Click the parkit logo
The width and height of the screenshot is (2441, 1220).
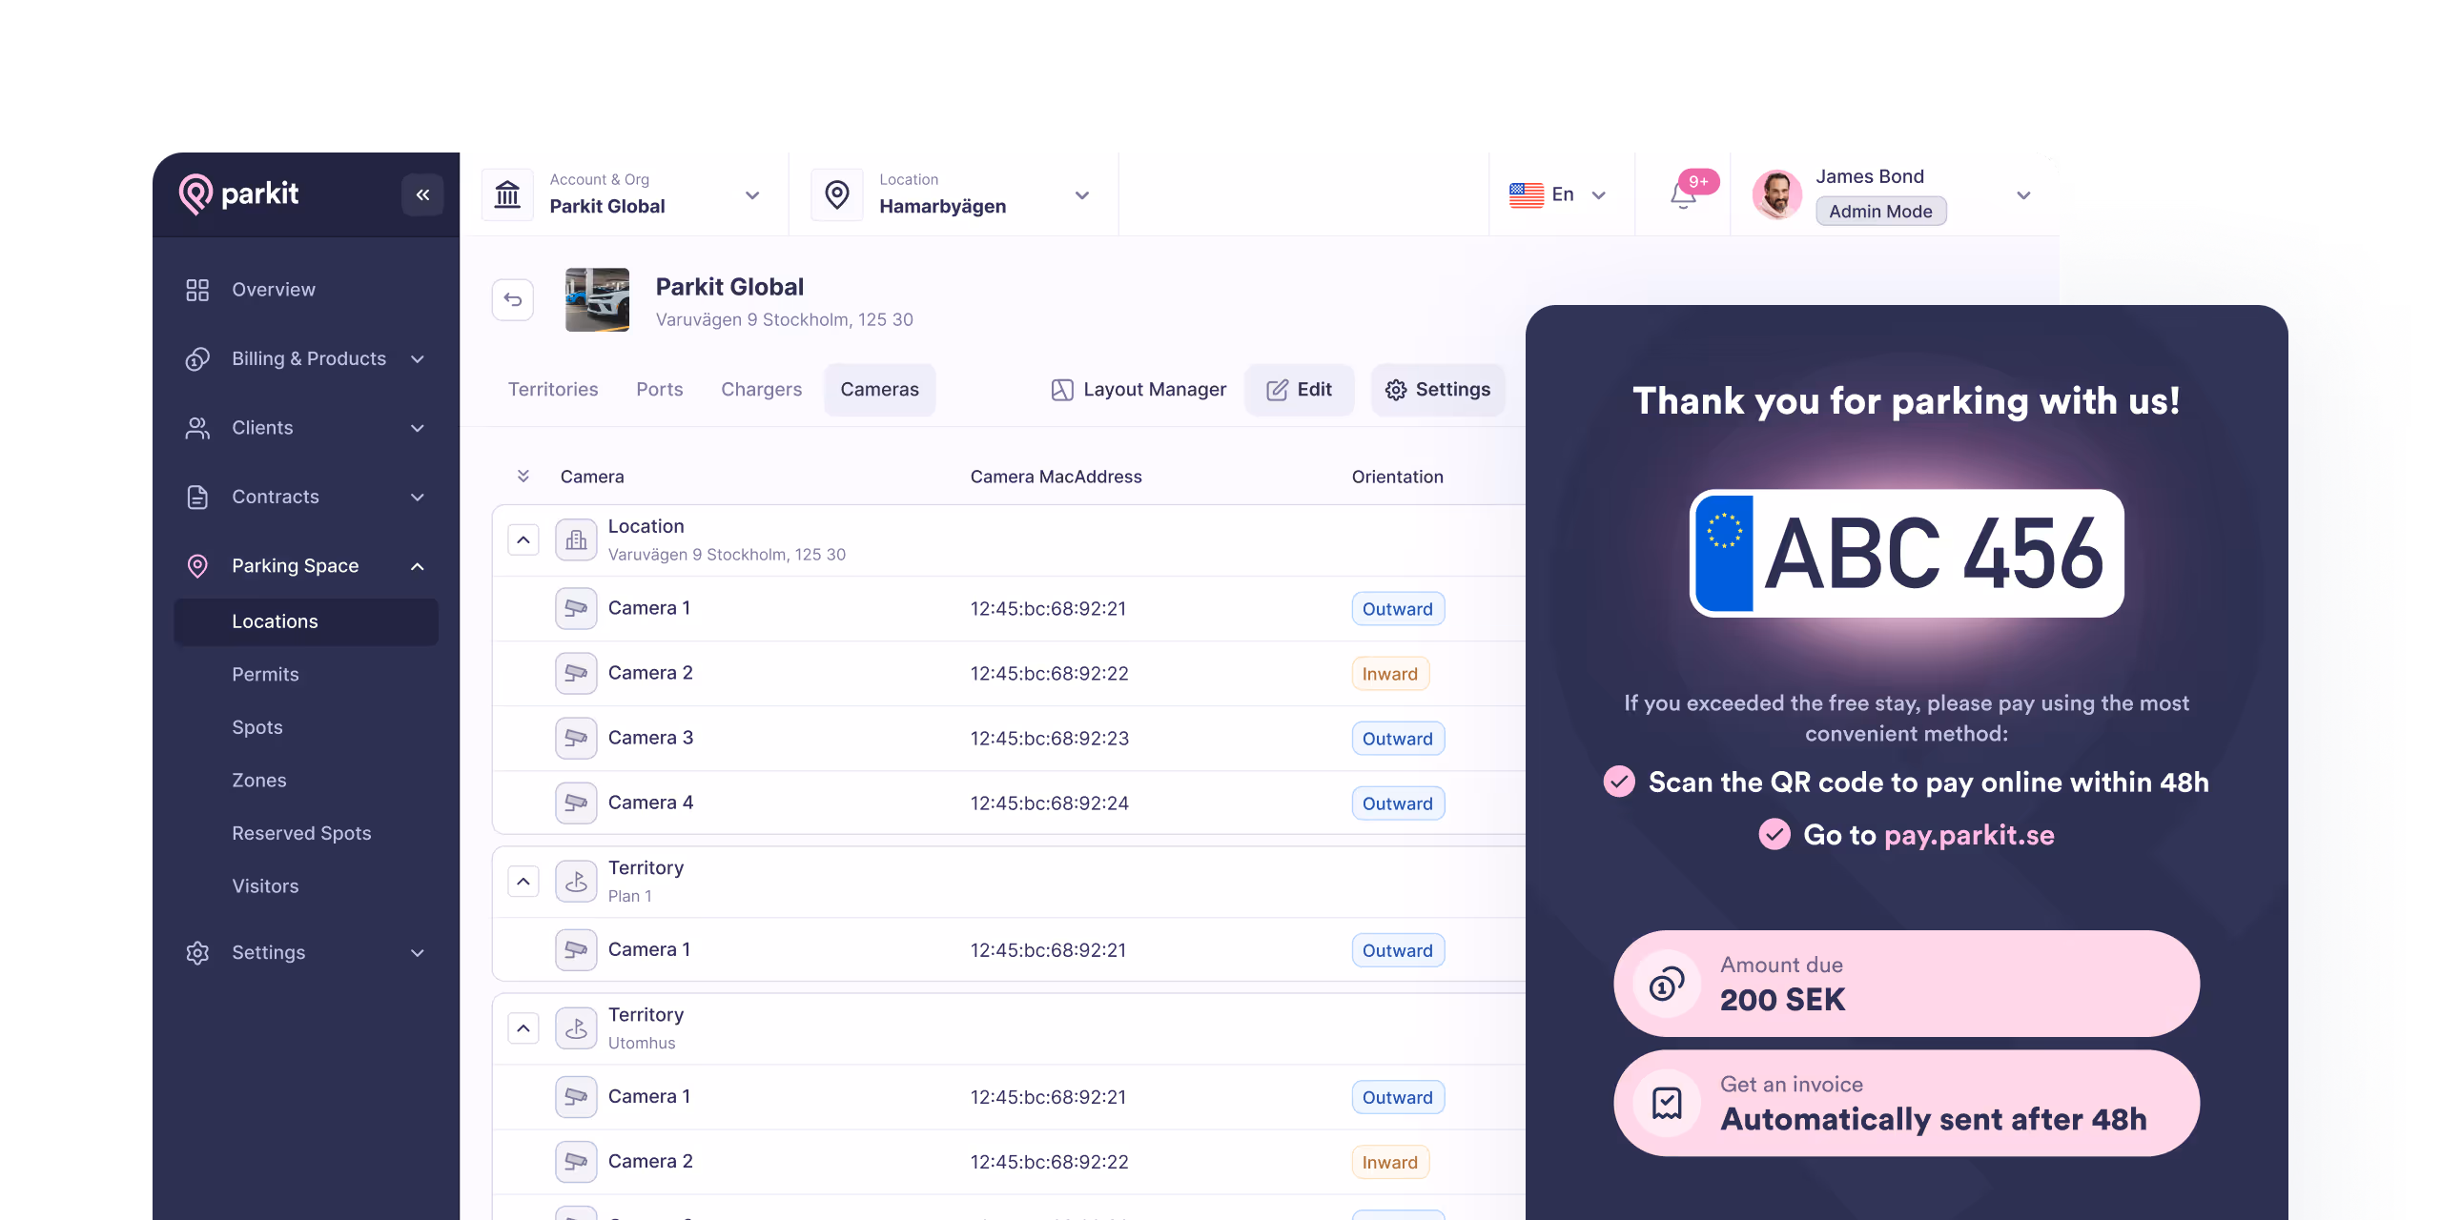point(238,194)
